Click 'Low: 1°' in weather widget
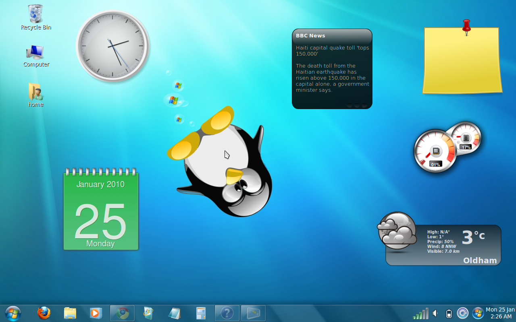The image size is (516, 322). click(435, 237)
